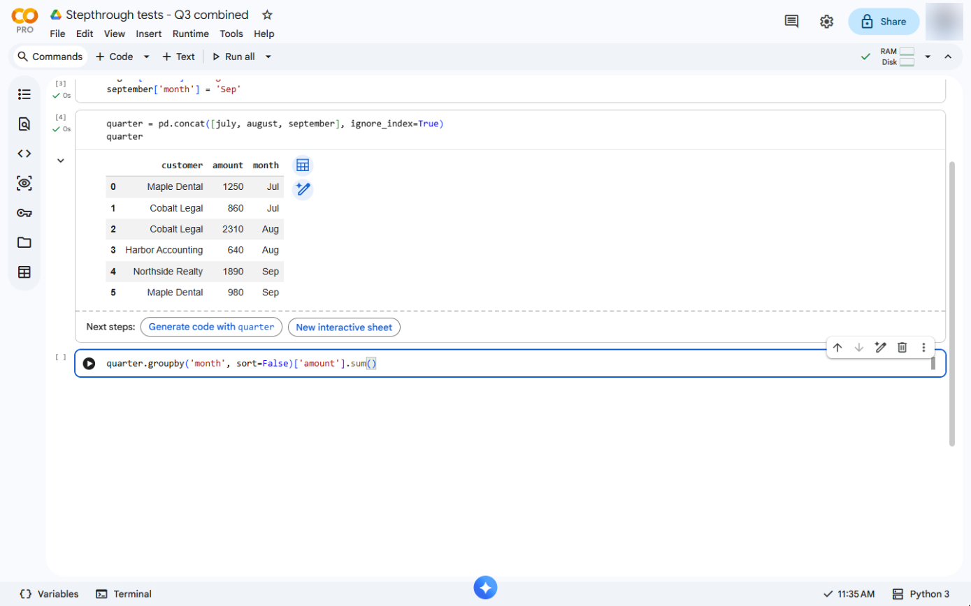Click the pd.concat code line in cell 4
Image resolution: width=971 pixels, height=606 pixels.
(275, 124)
